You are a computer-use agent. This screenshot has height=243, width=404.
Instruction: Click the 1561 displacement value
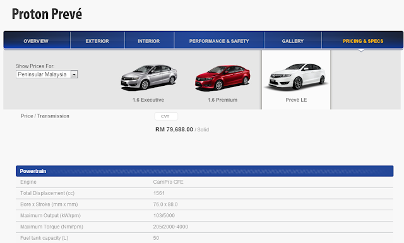click(159, 193)
